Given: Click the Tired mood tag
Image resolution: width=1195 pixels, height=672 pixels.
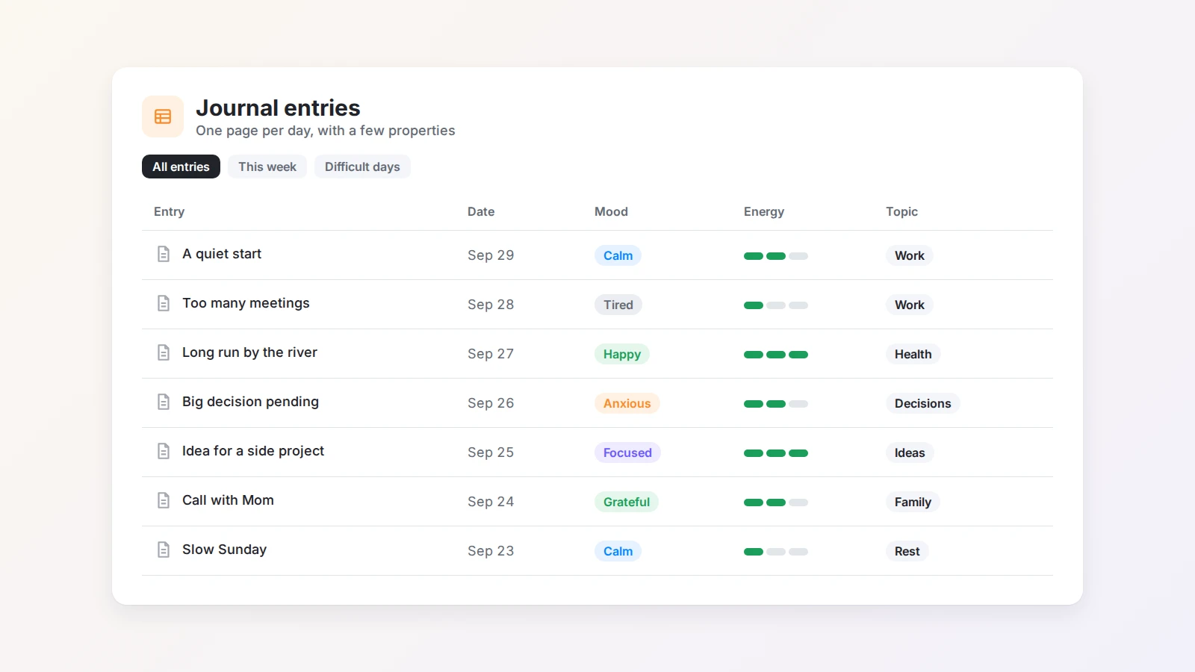Looking at the screenshot, I should click(x=618, y=305).
